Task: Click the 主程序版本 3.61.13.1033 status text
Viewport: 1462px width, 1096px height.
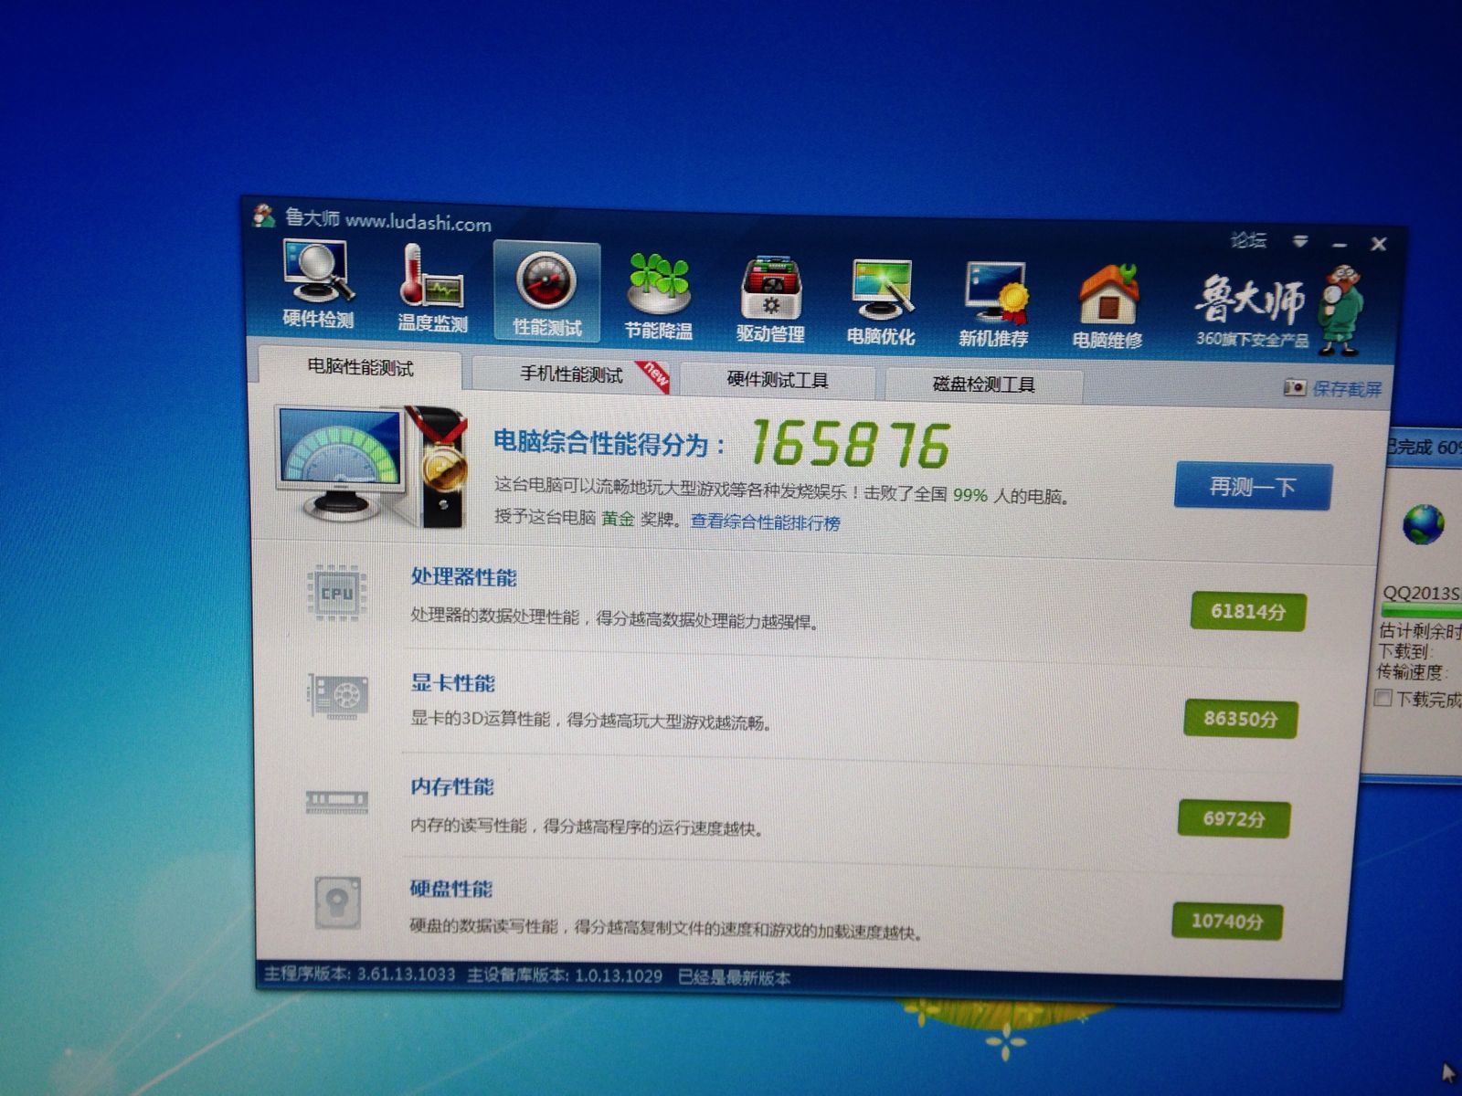Action: click(360, 974)
